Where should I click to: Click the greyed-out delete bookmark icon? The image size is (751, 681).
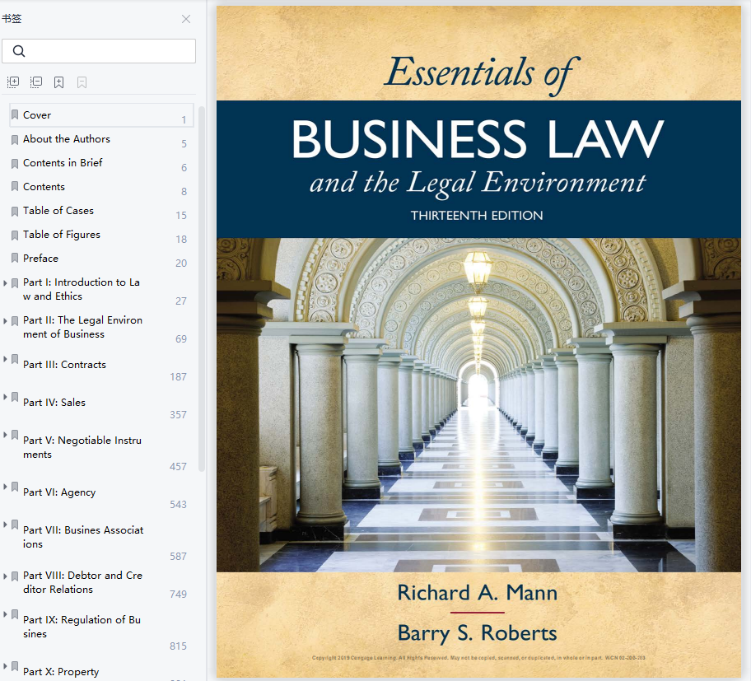[82, 82]
